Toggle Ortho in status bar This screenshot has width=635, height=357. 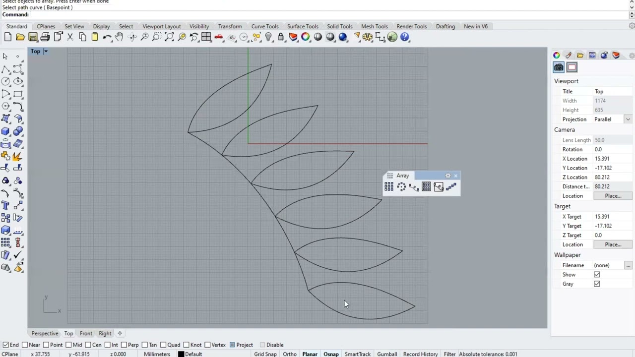pyautogui.click(x=290, y=354)
